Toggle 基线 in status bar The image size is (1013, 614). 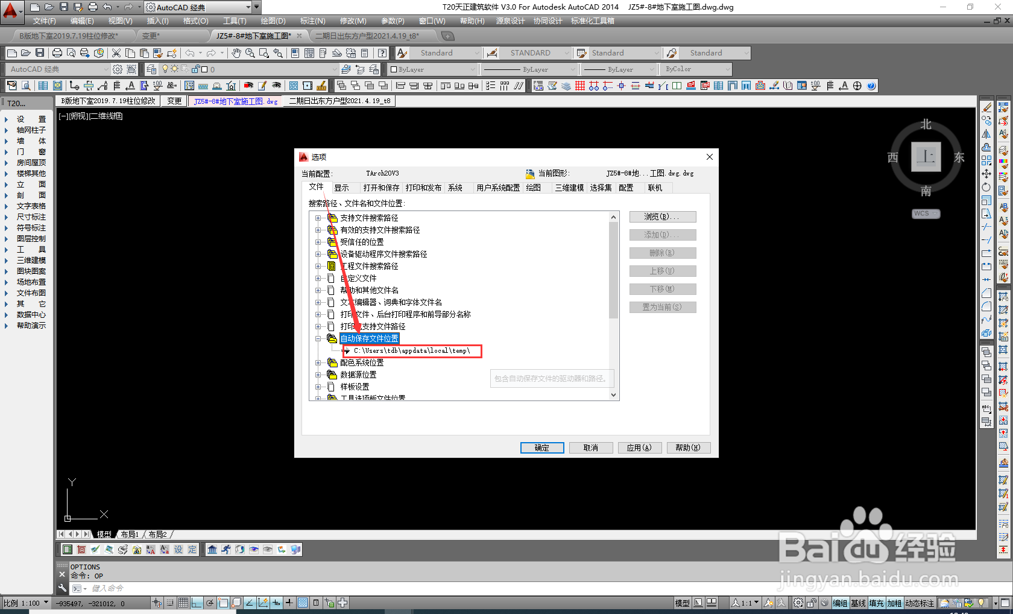pyautogui.click(x=859, y=603)
